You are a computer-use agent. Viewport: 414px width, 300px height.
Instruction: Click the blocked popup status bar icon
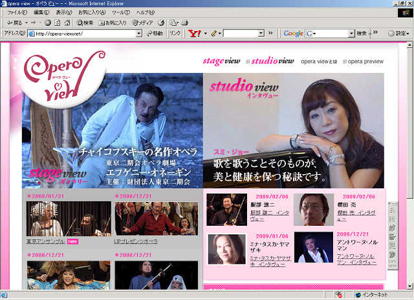click(338, 295)
